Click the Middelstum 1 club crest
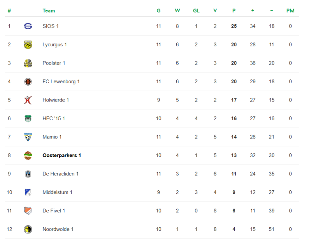Image resolution: width=311 pixels, height=242 pixels. (x=28, y=192)
